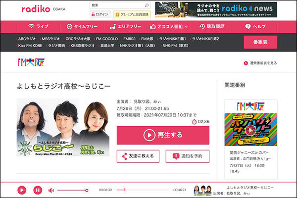
Task: Click the らじこー program image
Action: (63, 127)
